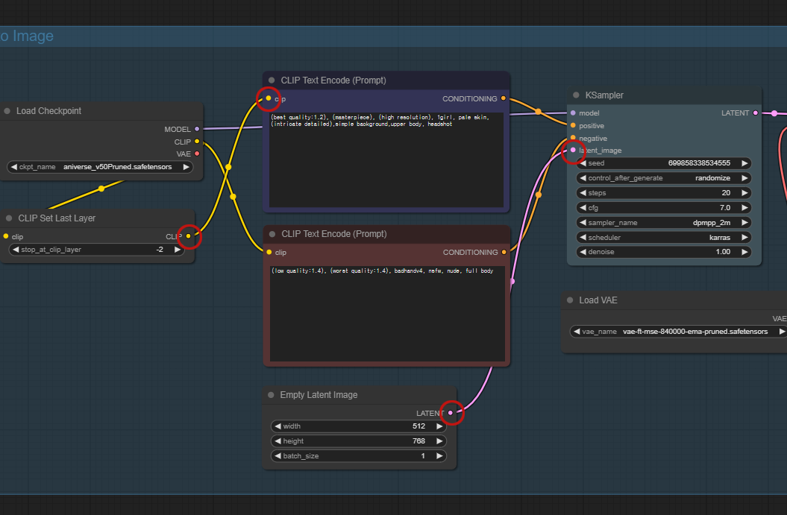Decrease batch_size with the left arrow
The image size is (787, 515).
point(278,456)
